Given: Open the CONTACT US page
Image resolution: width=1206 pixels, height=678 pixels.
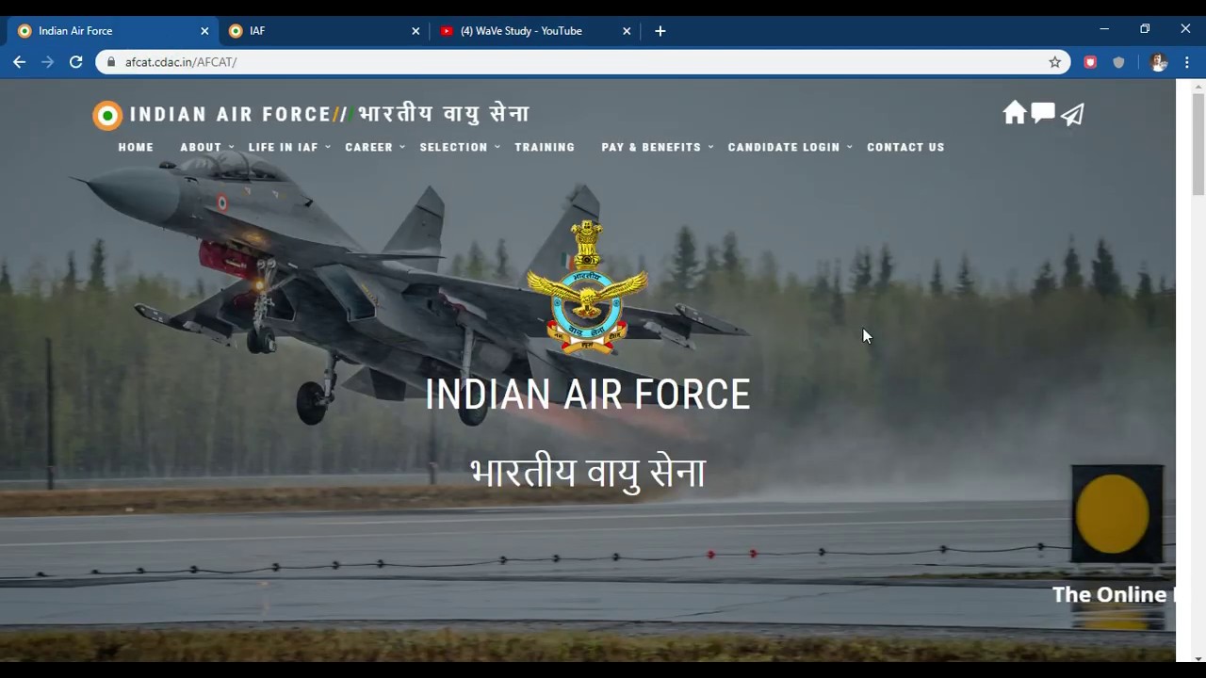Looking at the screenshot, I should pos(905,147).
